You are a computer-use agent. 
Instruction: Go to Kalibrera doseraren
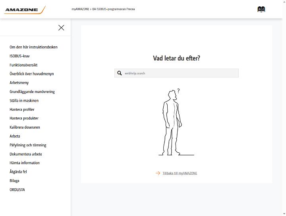tap(25, 127)
